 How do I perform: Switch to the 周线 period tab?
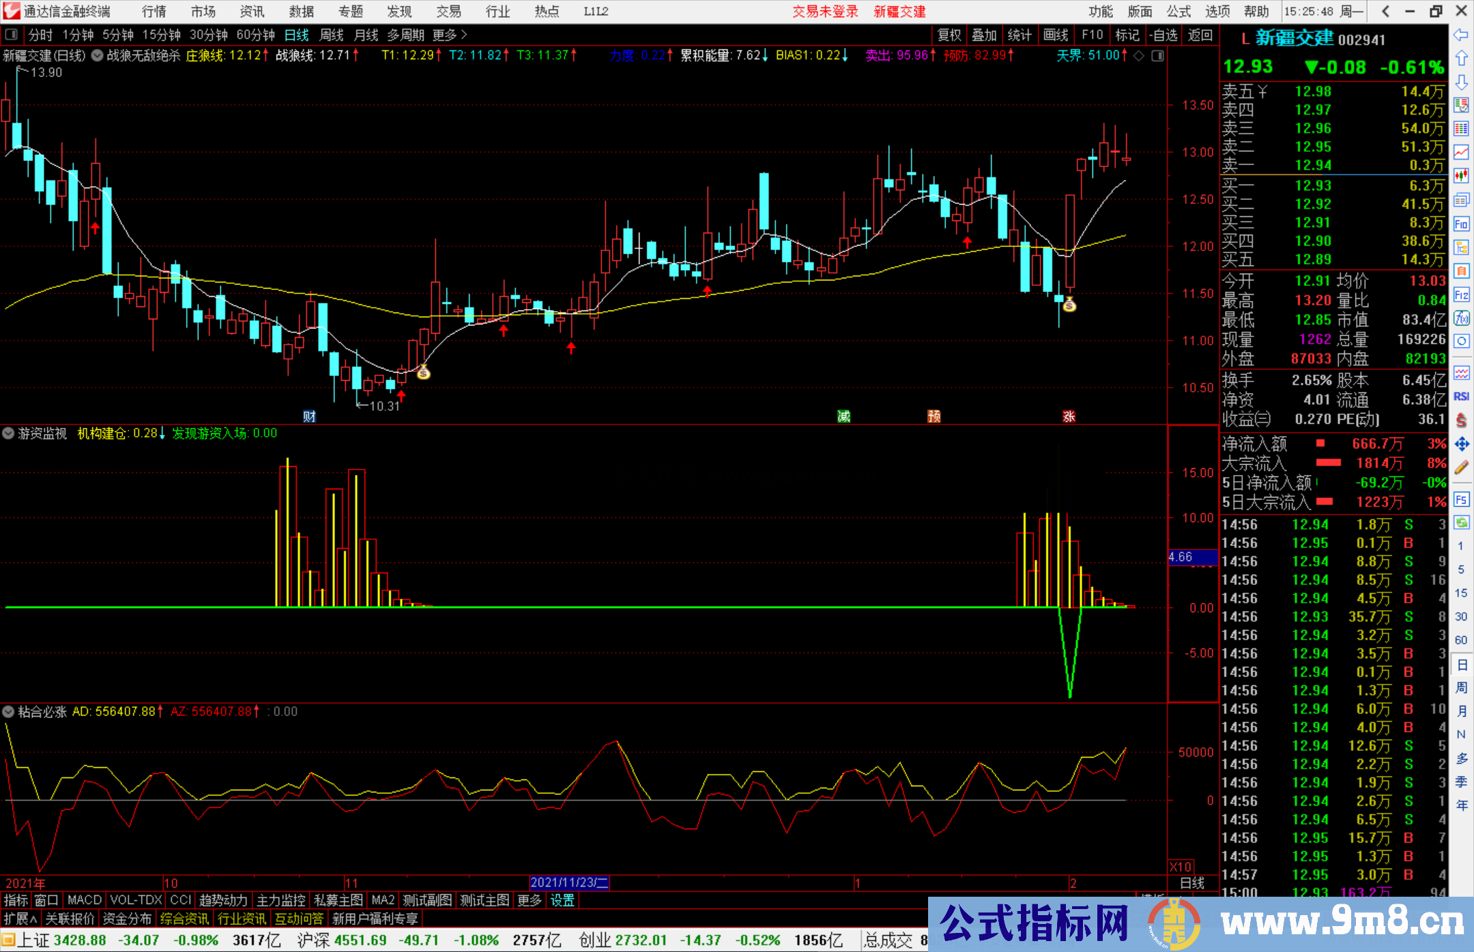tap(332, 35)
